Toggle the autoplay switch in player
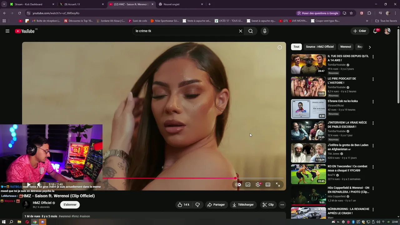The height and width of the screenshot is (225, 400). coord(238,185)
